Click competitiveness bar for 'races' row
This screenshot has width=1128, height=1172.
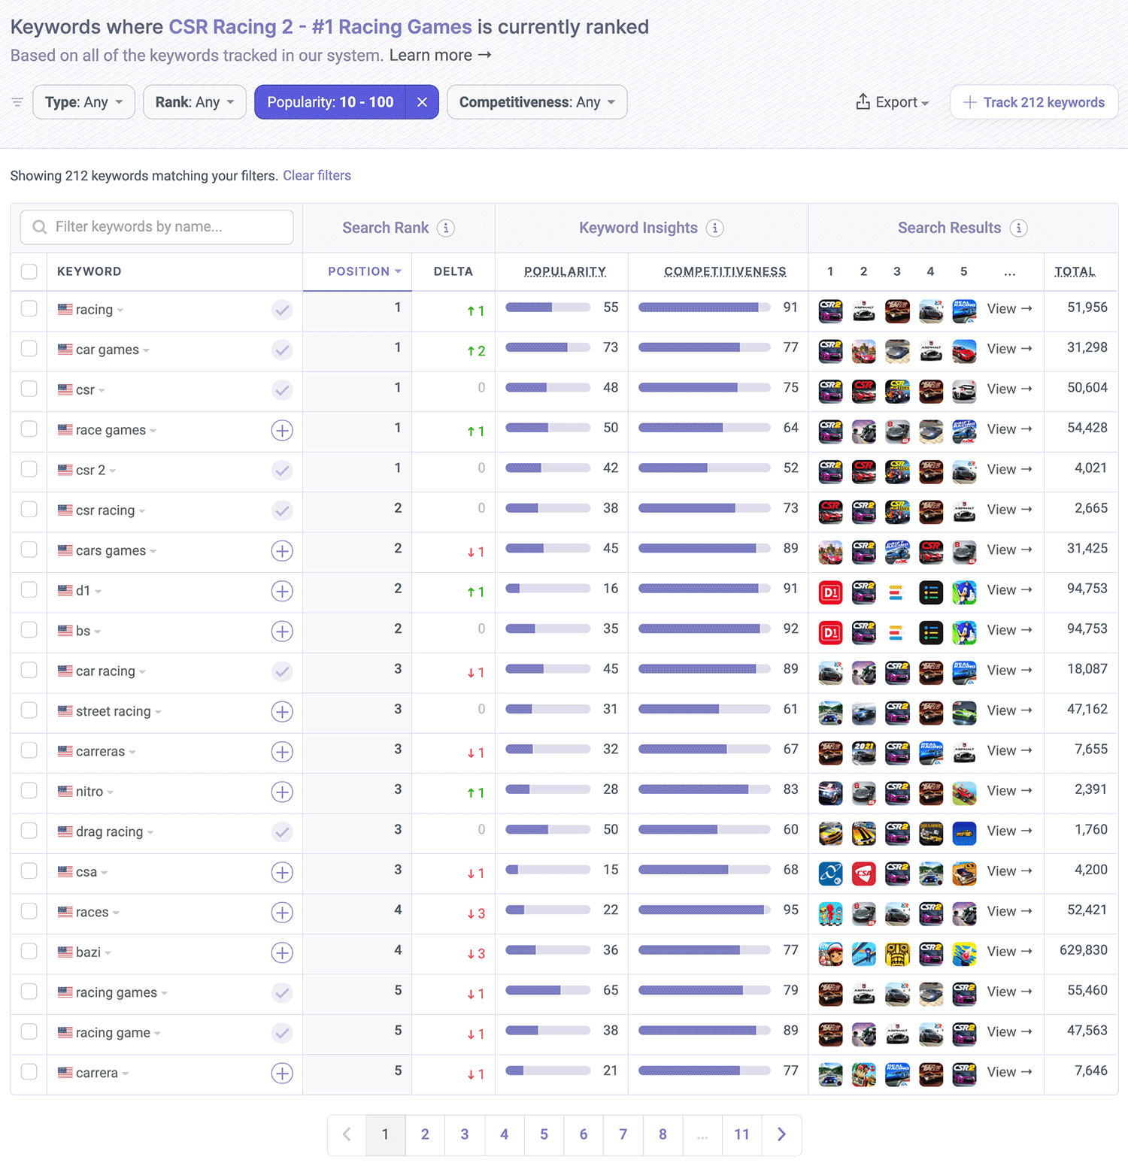(705, 910)
